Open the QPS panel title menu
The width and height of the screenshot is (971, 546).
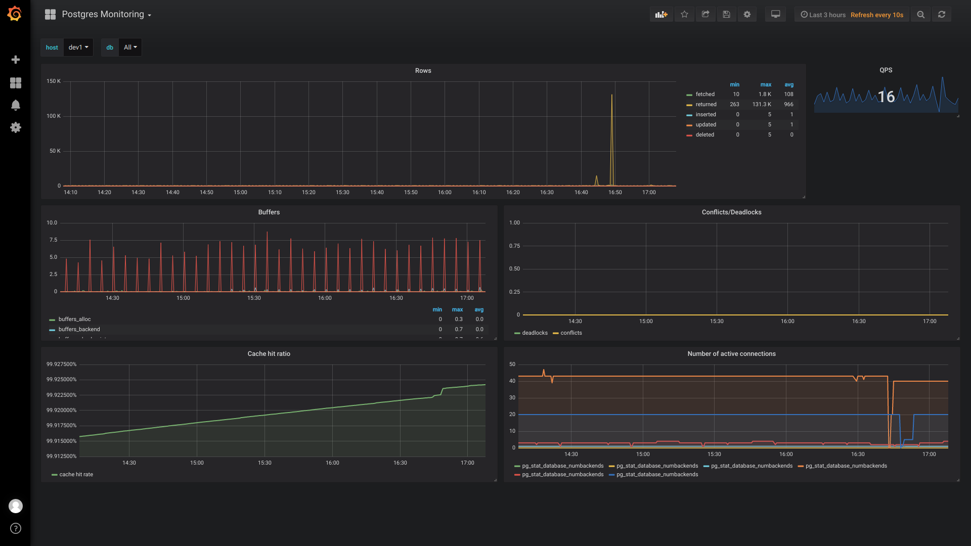coord(886,70)
